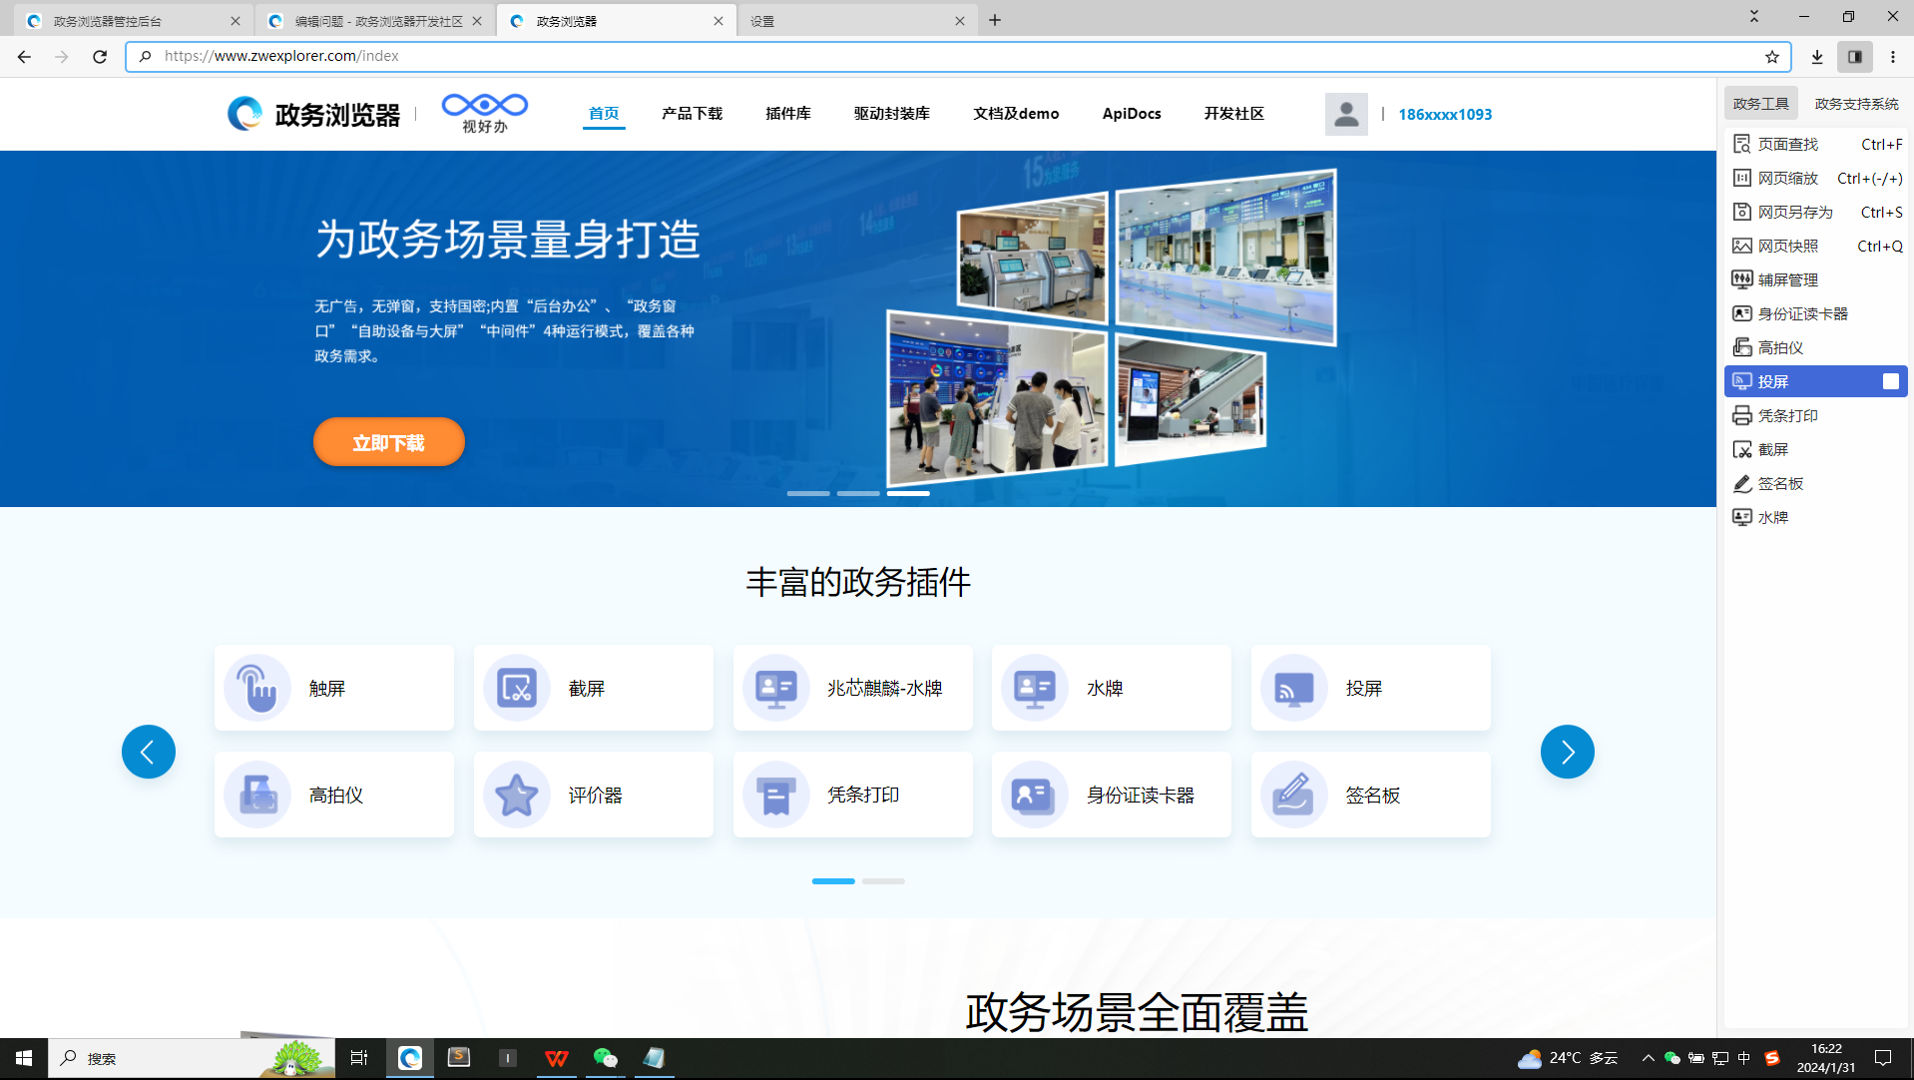Screen dimensions: 1914x1080
Task: Open 插件库 navigation item
Action: 788,114
